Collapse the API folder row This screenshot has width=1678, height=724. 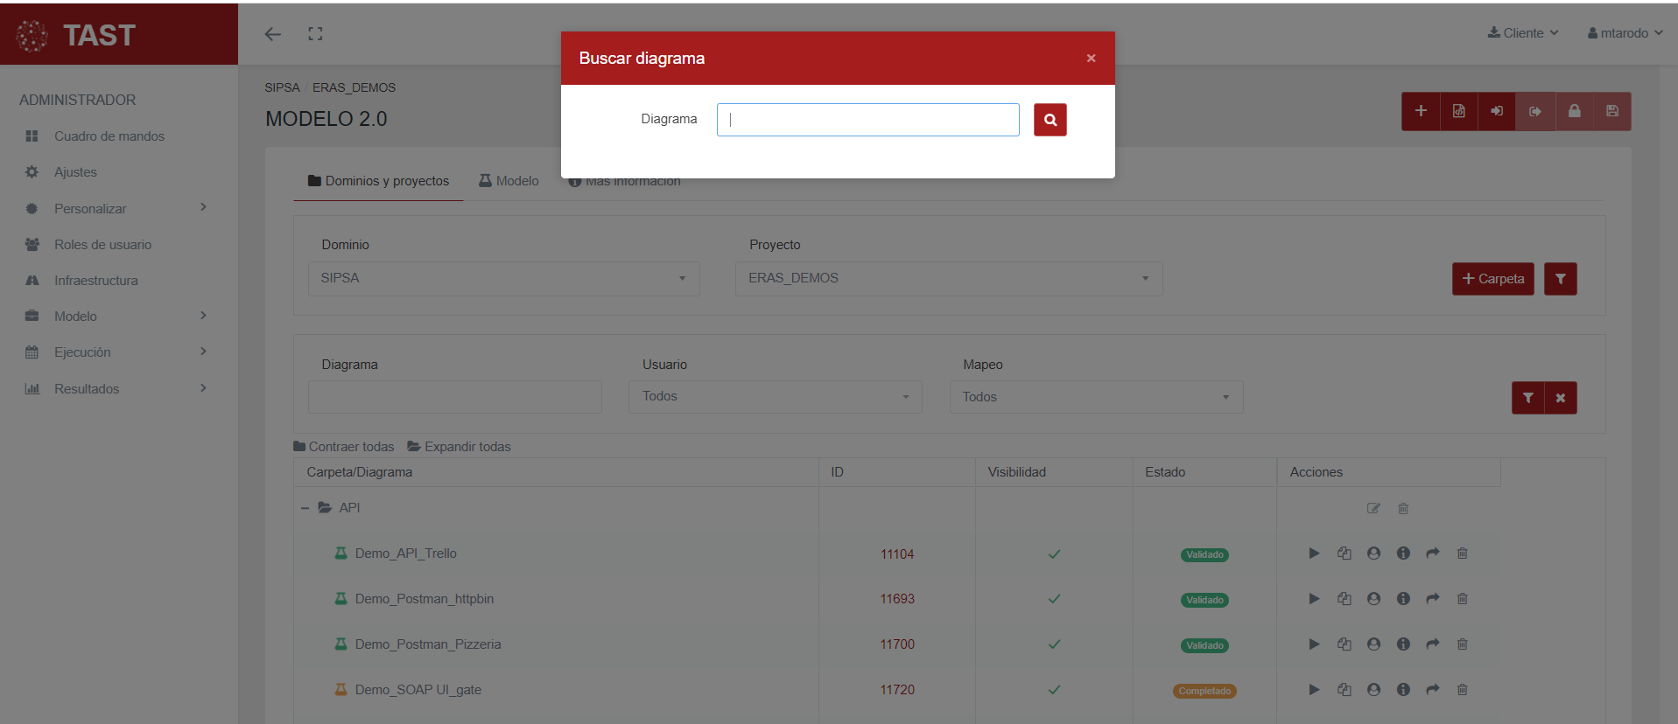coord(305,508)
